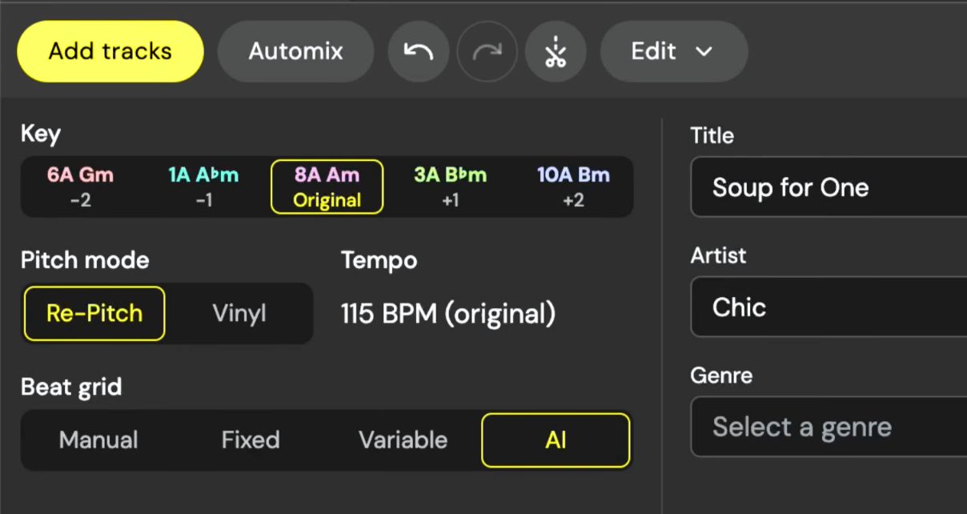Edit the Title field "Soup for One"
This screenshot has height=514, width=967.
(x=829, y=187)
